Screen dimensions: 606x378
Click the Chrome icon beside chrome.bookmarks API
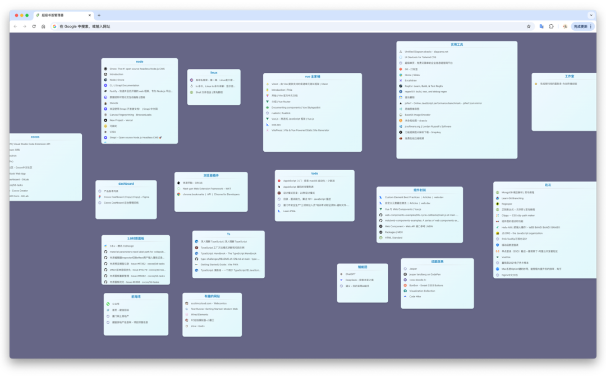click(178, 194)
